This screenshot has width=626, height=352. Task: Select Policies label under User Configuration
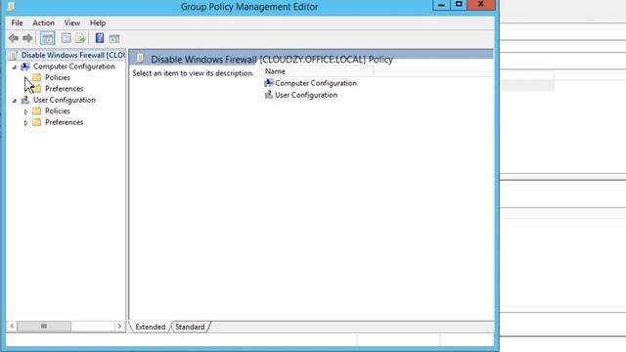58,110
